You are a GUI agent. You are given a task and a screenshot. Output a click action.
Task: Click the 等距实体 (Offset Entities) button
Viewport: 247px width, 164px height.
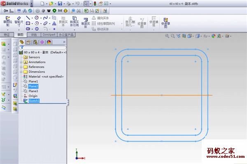(x=86, y=23)
